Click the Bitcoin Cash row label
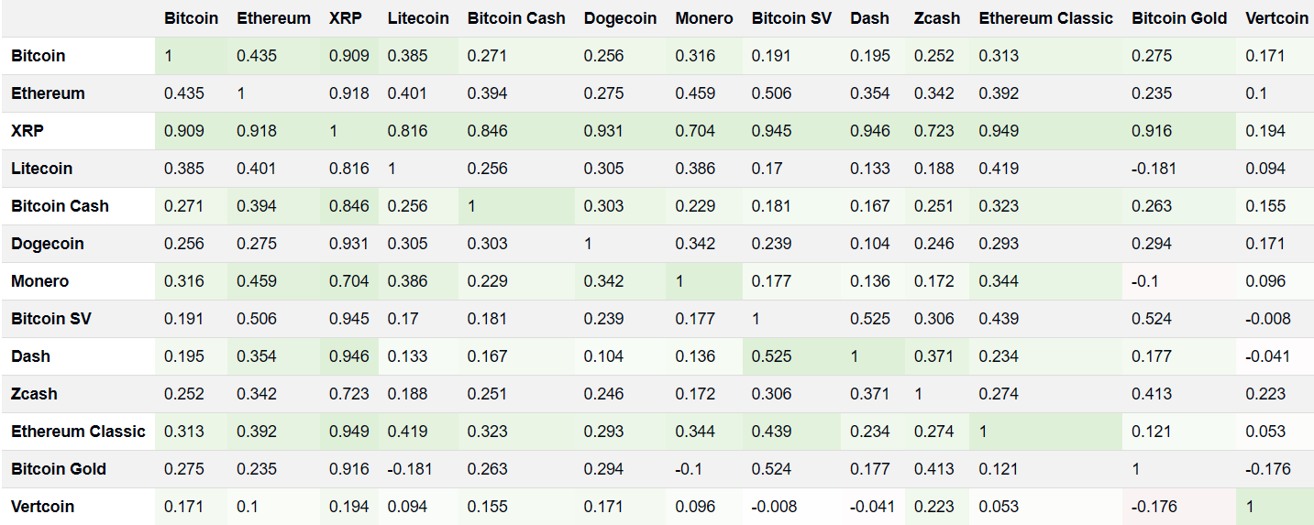Image resolution: width=1314 pixels, height=525 pixels. click(x=60, y=206)
